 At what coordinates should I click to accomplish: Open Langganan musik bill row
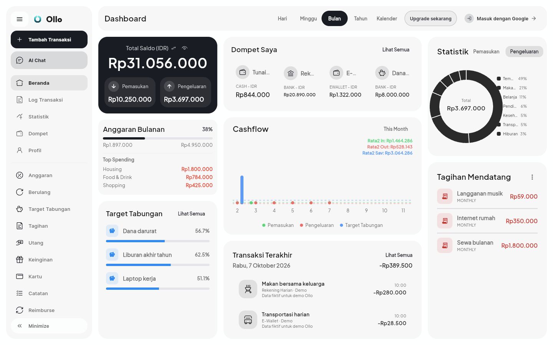tap(487, 197)
